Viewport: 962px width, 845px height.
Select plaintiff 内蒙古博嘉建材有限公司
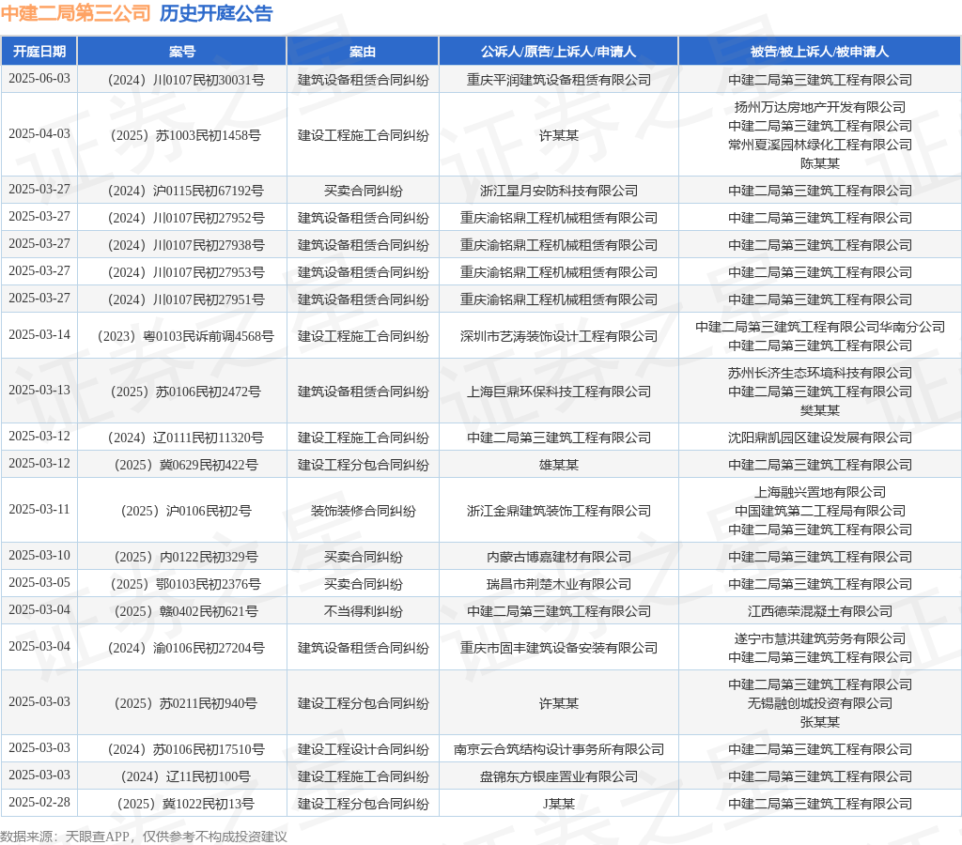(558, 557)
